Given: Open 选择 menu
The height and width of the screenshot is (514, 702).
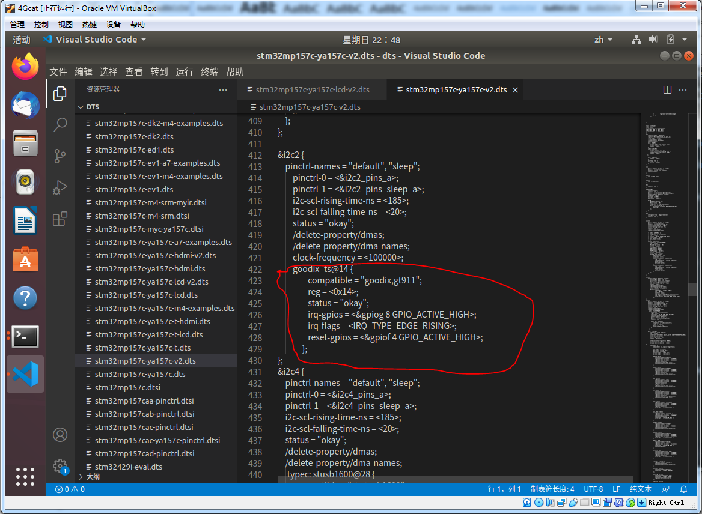Looking at the screenshot, I should (x=109, y=72).
